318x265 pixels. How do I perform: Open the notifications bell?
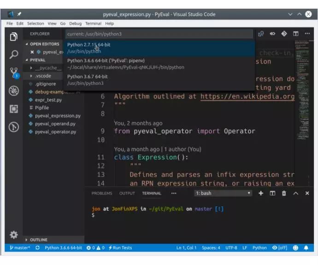306,247
